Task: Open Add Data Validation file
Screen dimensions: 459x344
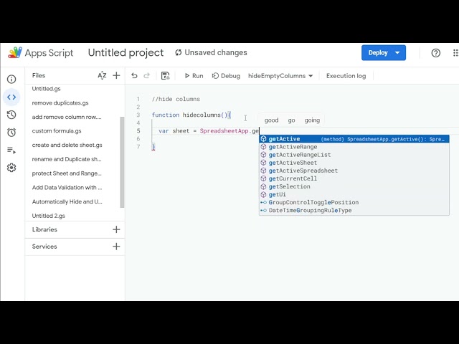Action: pyautogui.click(x=67, y=188)
